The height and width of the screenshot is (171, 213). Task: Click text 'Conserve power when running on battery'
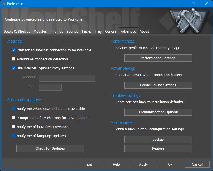[149, 75]
